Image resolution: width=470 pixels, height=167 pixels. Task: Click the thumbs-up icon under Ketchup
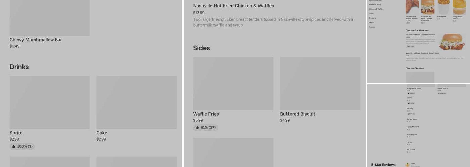(408, 114)
